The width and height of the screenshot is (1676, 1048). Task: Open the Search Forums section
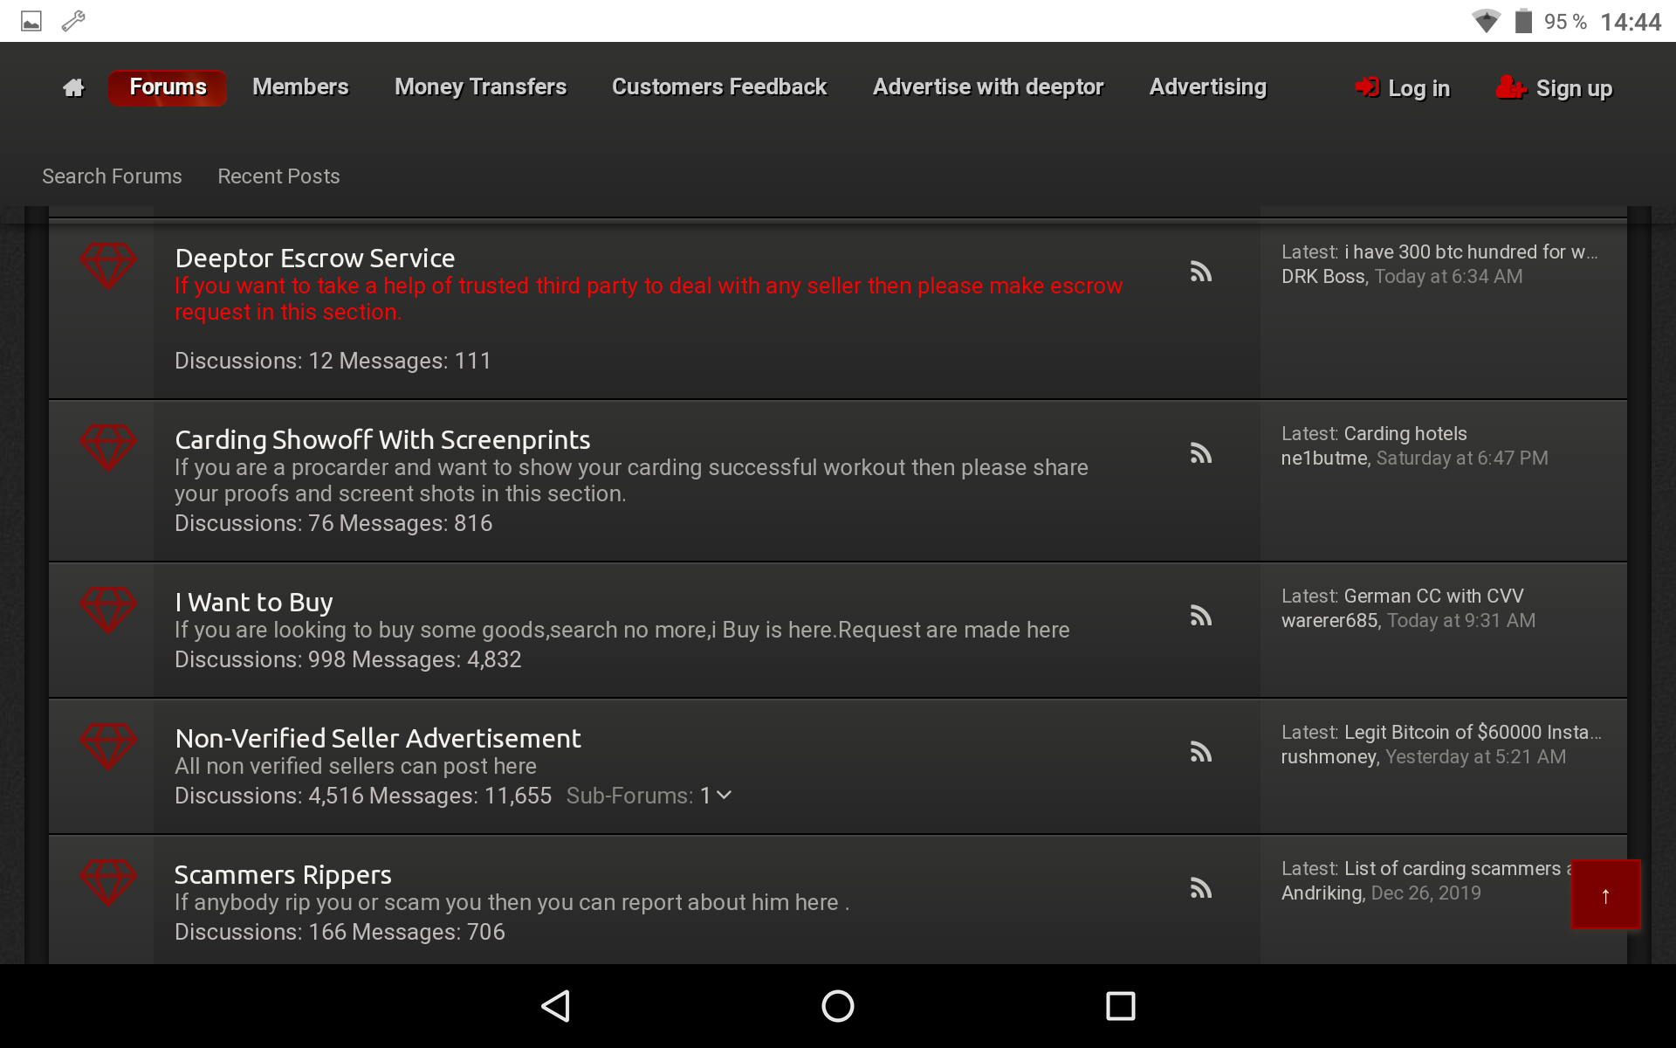click(x=113, y=175)
